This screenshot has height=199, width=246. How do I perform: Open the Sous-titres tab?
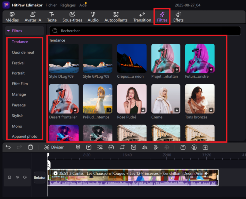click(x=72, y=17)
